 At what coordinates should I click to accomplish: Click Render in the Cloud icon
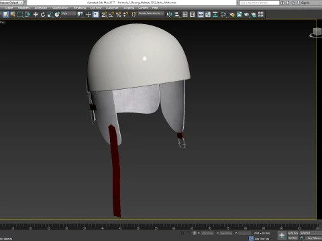tap(254, 15)
